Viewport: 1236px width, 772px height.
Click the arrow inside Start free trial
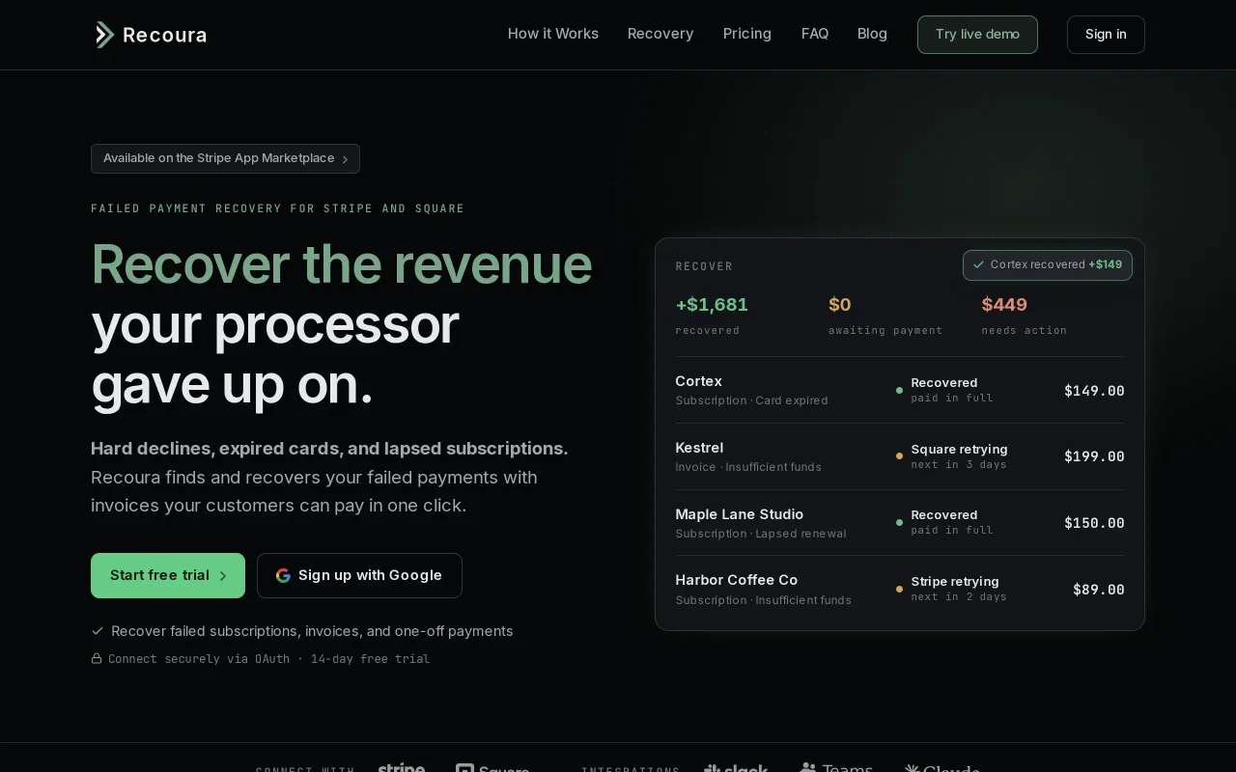[x=222, y=576]
